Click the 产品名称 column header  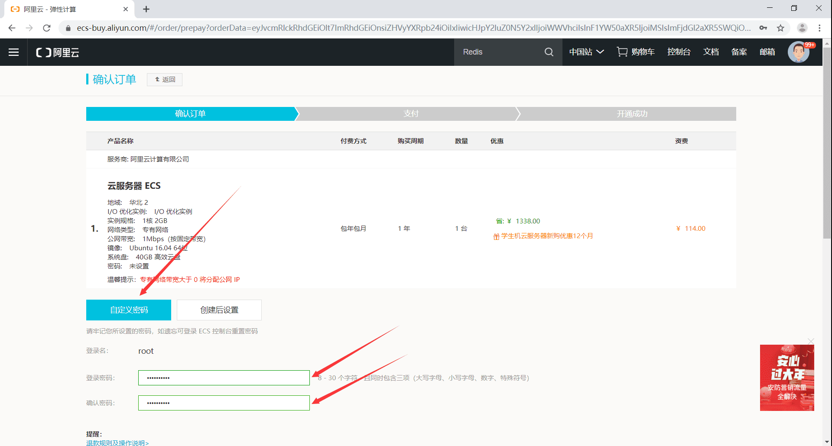pos(120,141)
